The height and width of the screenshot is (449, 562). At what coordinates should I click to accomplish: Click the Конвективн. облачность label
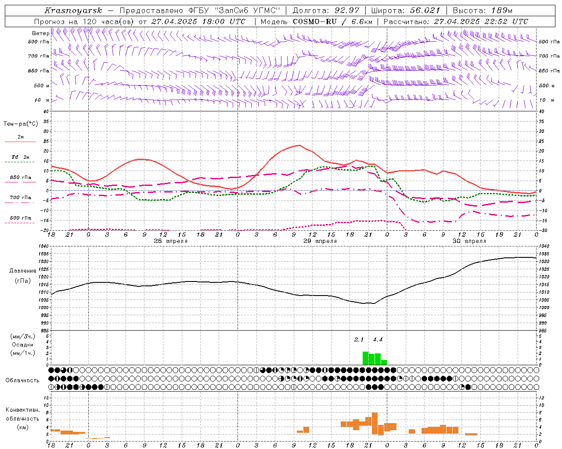pyautogui.click(x=23, y=414)
